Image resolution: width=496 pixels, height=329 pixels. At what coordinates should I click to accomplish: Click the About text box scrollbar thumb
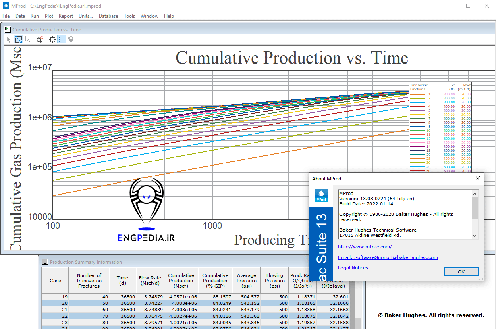pos(475,208)
